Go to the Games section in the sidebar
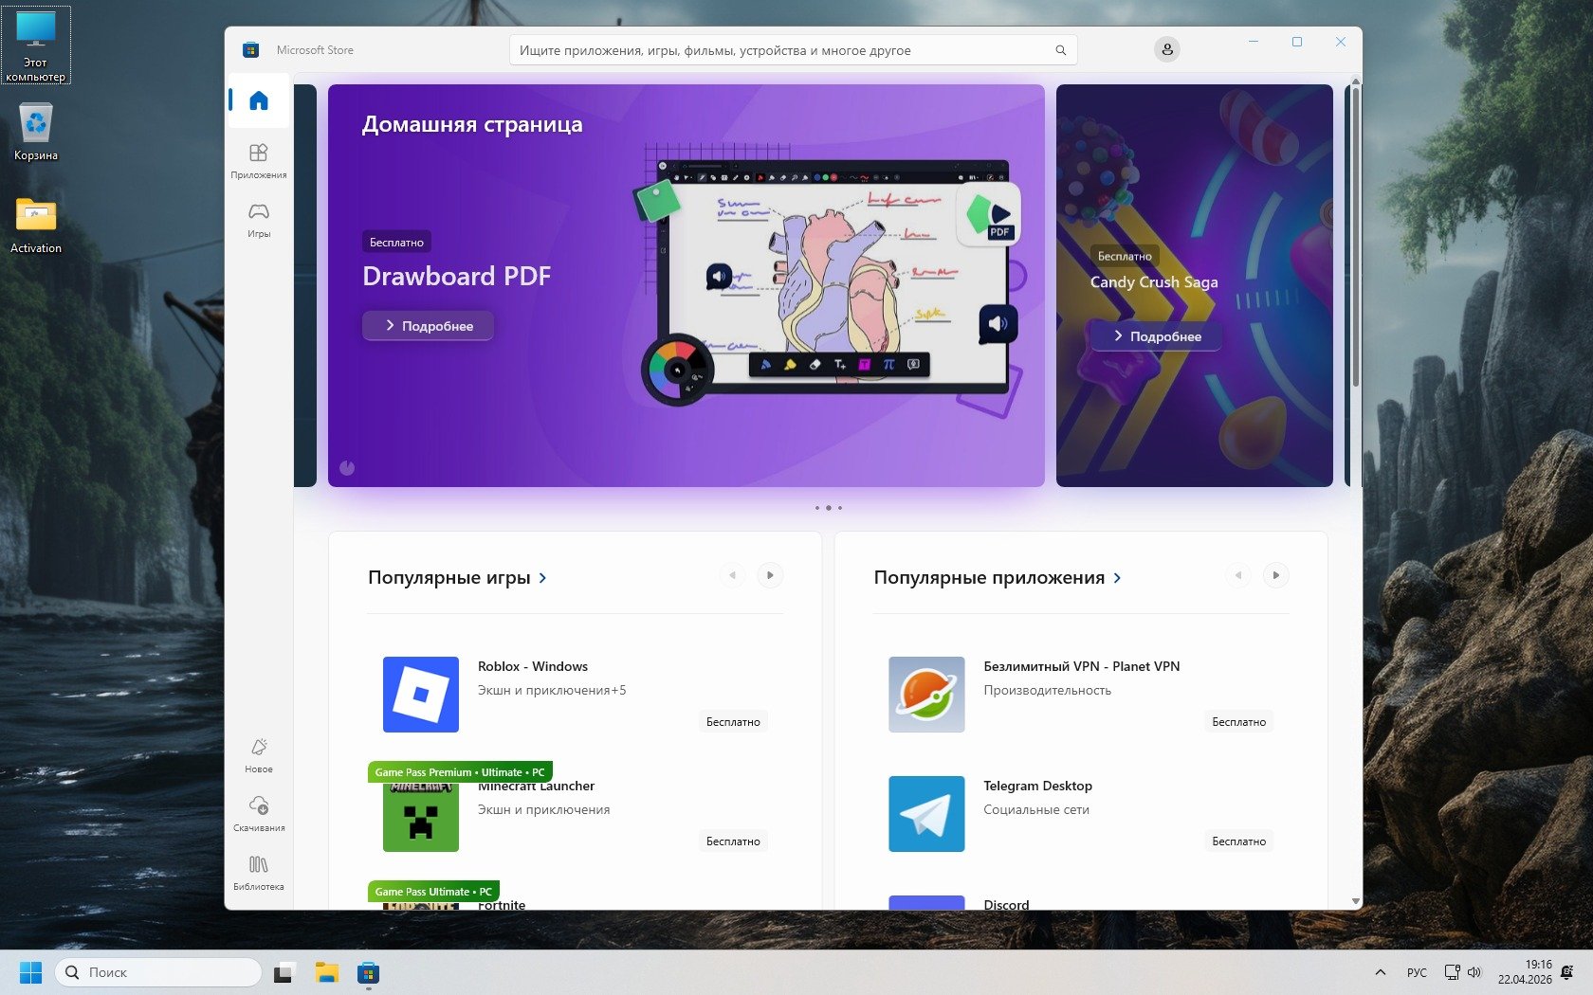The width and height of the screenshot is (1593, 995). 259,219
